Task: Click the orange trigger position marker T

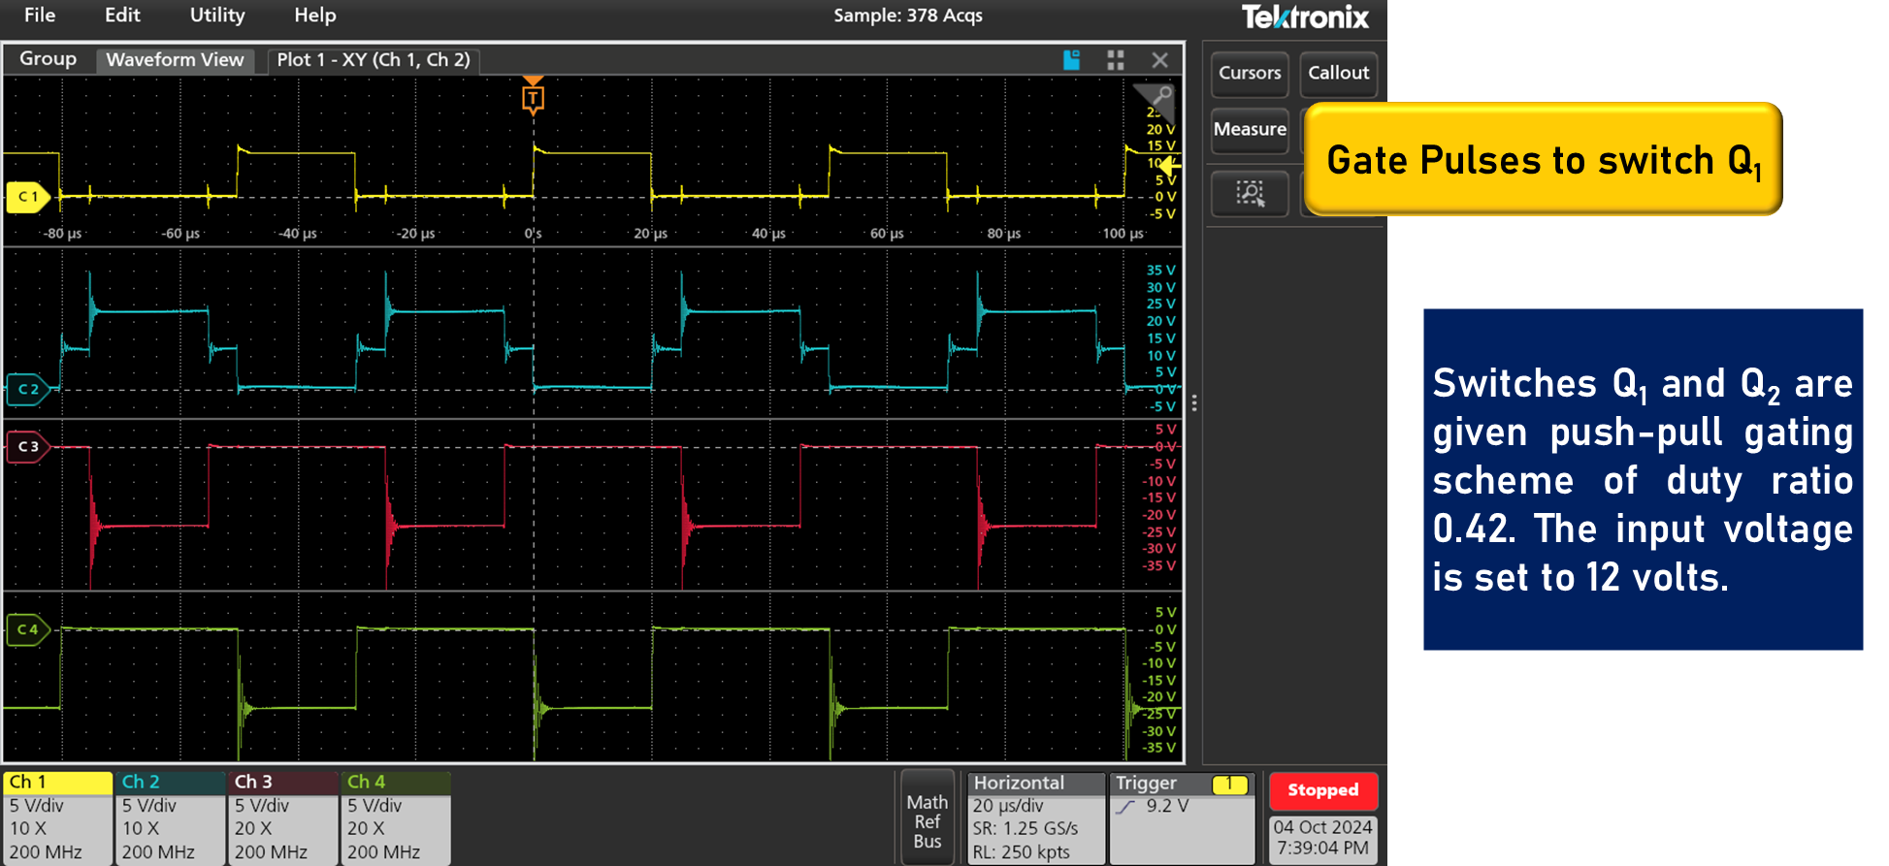Action: click(533, 98)
